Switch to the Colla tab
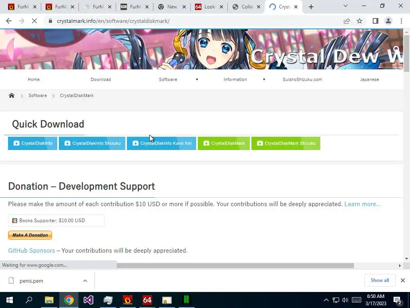This screenshot has width=410, height=308. pyautogui.click(x=244, y=7)
